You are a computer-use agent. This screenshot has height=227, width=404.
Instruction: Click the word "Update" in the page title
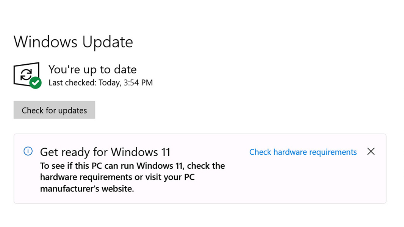coord(108,42)
